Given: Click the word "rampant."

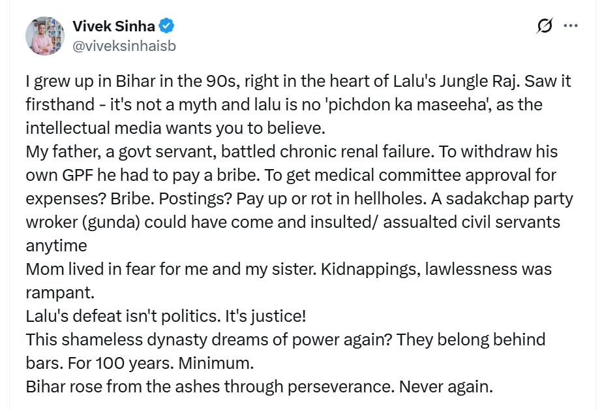Looking at the screenshot, I should pyautogui.click(x=55, y=292).
